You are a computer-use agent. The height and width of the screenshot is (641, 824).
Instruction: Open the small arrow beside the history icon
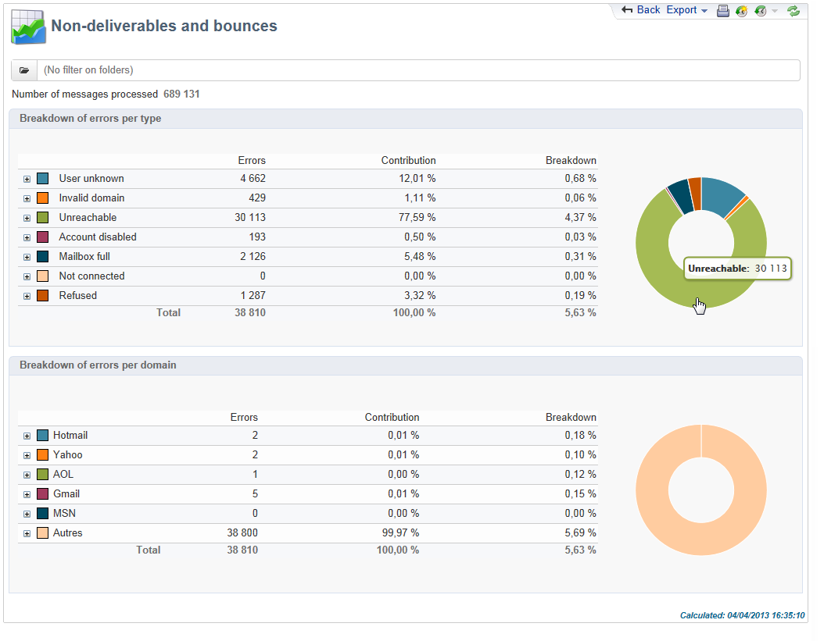pyautogui.click(x=775, y=11)
